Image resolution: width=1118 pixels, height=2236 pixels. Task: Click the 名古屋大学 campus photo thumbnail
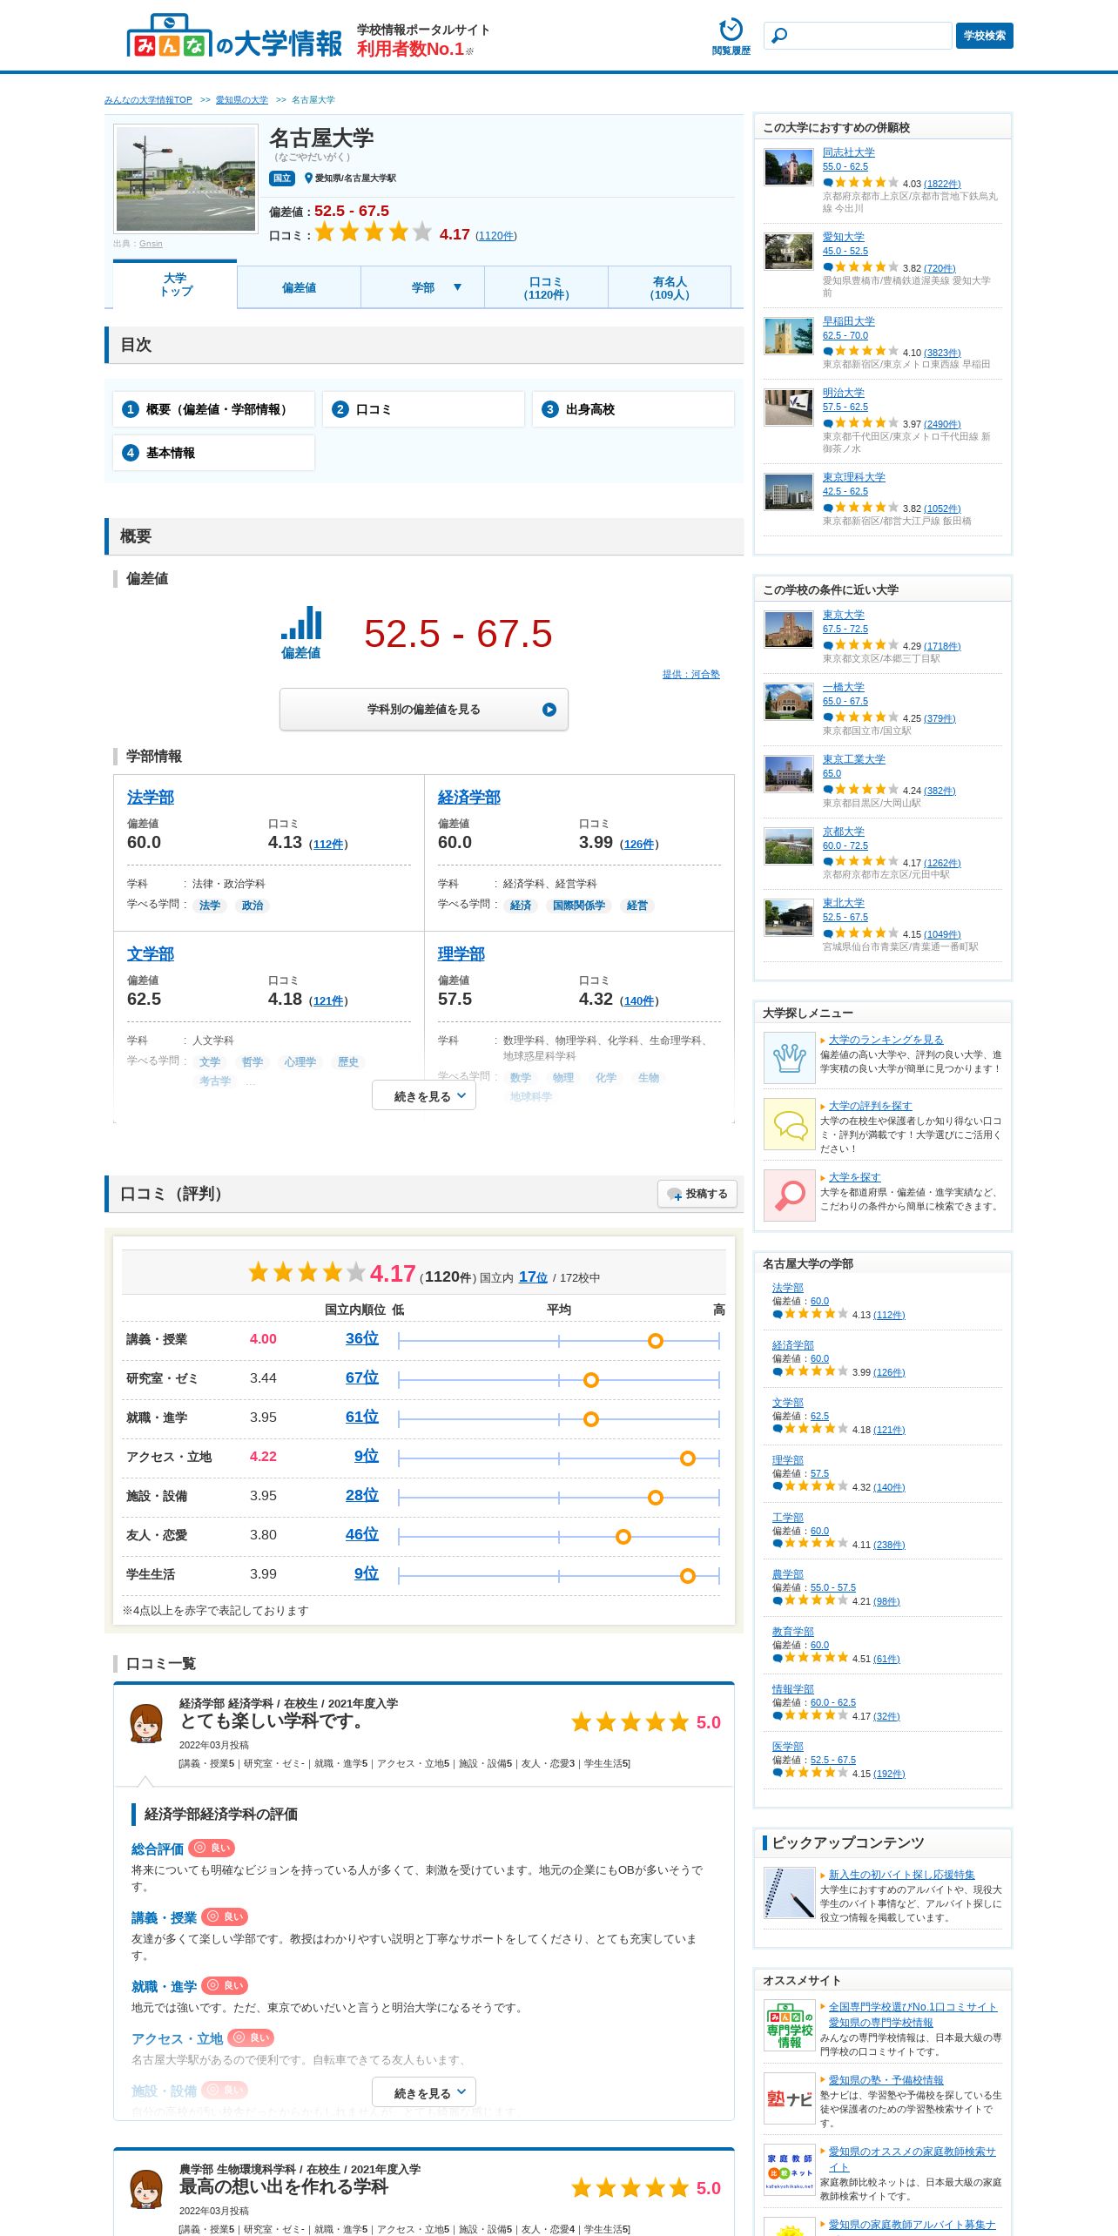pos(186,178)
